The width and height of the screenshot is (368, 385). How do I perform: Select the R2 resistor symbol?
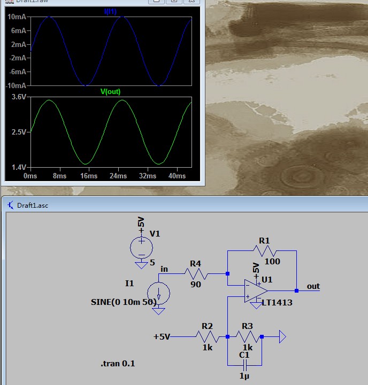208,336
